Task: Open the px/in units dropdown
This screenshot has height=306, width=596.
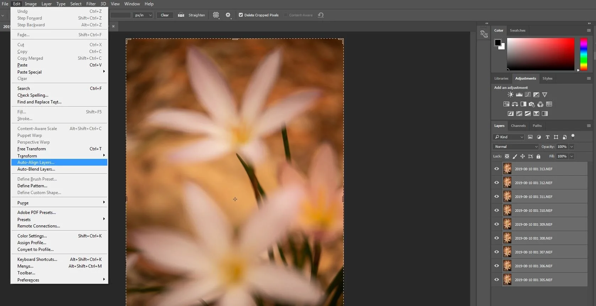Action: pos(143,15)
